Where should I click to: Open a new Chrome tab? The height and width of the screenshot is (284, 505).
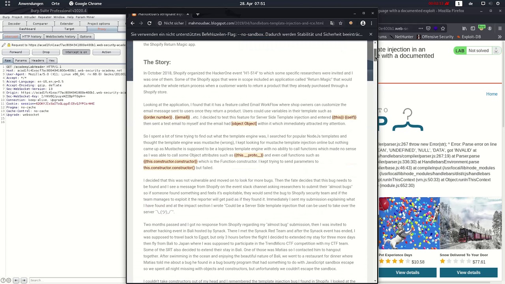click(x=198, y=14)
